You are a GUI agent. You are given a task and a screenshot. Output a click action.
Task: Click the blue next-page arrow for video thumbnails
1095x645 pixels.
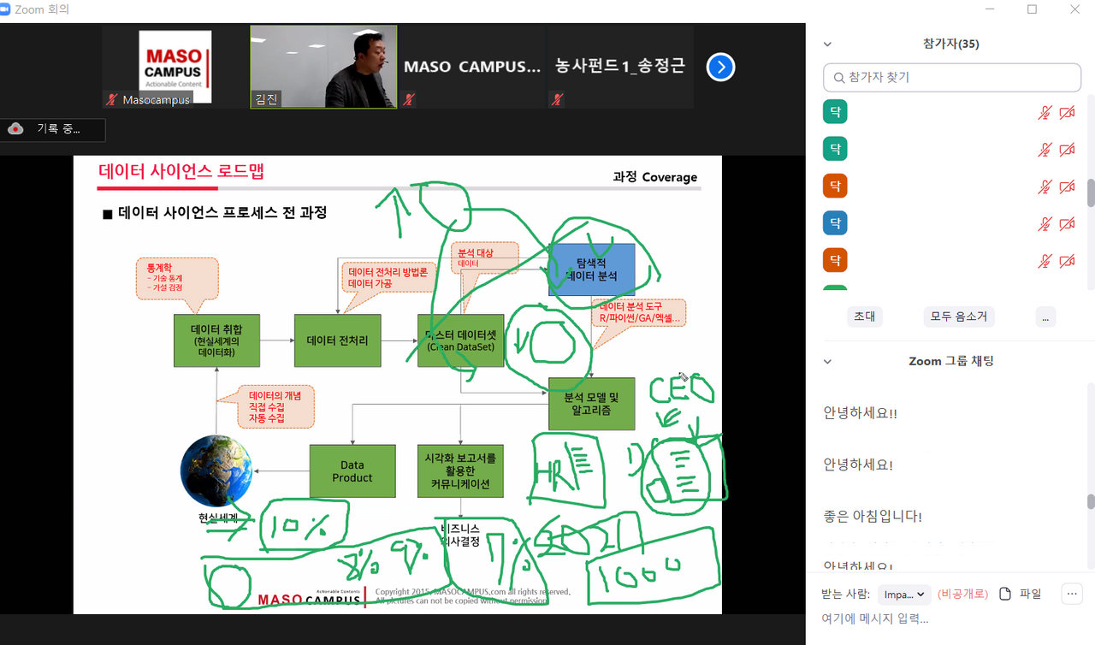[x=720, y=67]
